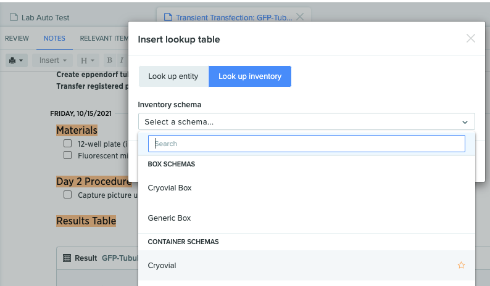Open the Relevant Items tab
This screenshot has width=490, height=286.
point(104,38)
